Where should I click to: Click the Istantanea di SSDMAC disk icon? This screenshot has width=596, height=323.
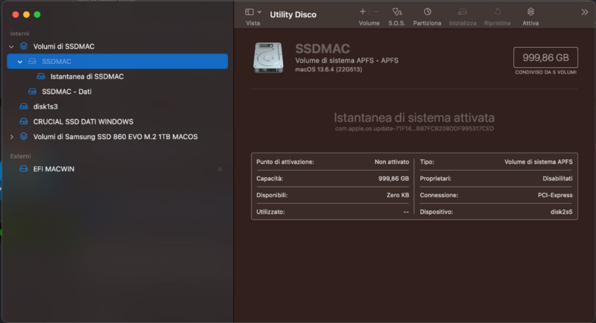(41, 77)
